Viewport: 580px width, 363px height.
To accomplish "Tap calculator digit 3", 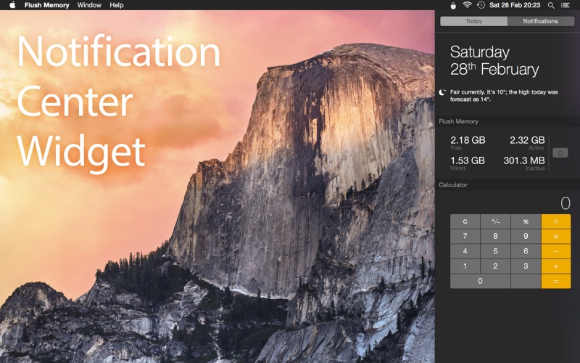I will point(526,266).
